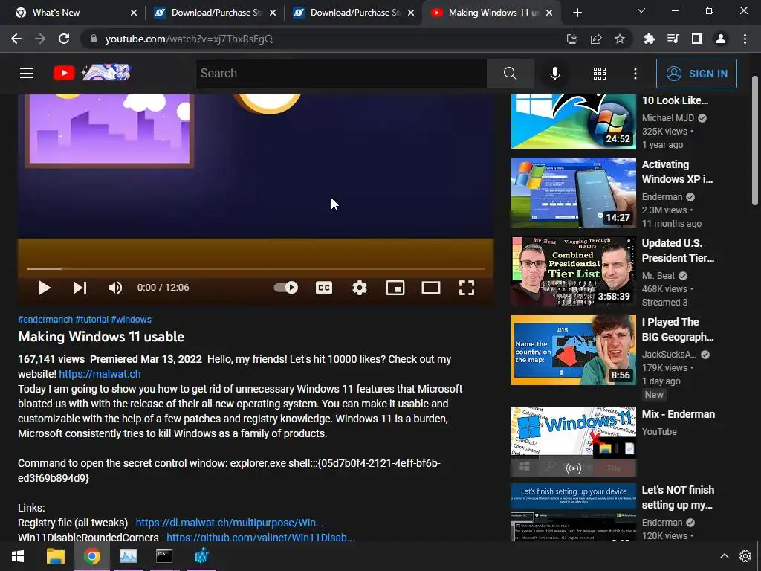Click Chrome icon in taskbar
Screen dimensions: 761x571
click(x=91, y=556)
